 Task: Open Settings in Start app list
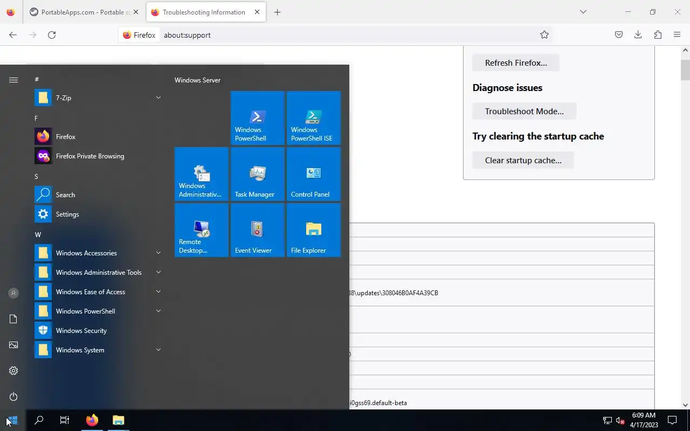[99, 214]
